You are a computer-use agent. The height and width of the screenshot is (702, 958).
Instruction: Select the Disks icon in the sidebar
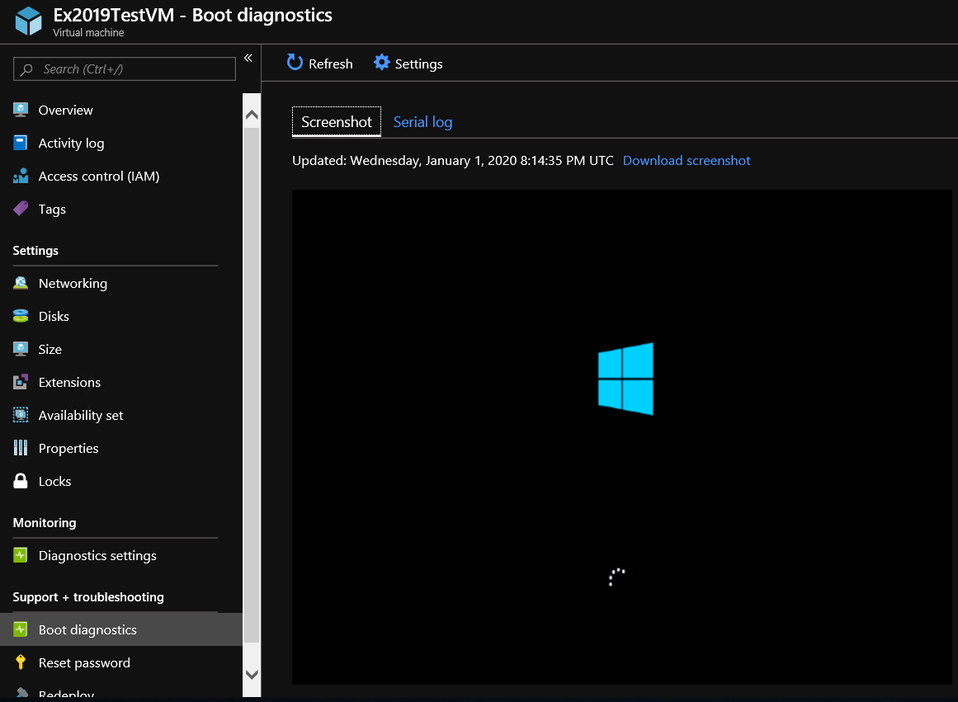pos(21,316)
